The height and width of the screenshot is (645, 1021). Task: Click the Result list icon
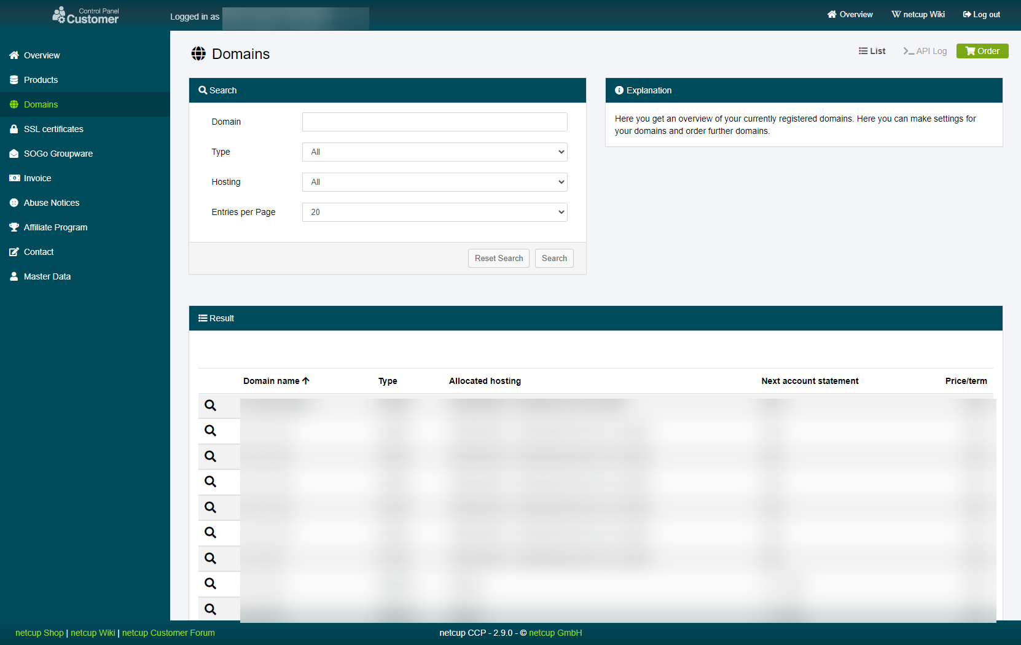[203, 318]
